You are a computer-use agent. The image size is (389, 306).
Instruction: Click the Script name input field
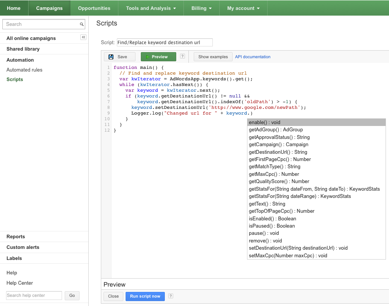[165, 42]
